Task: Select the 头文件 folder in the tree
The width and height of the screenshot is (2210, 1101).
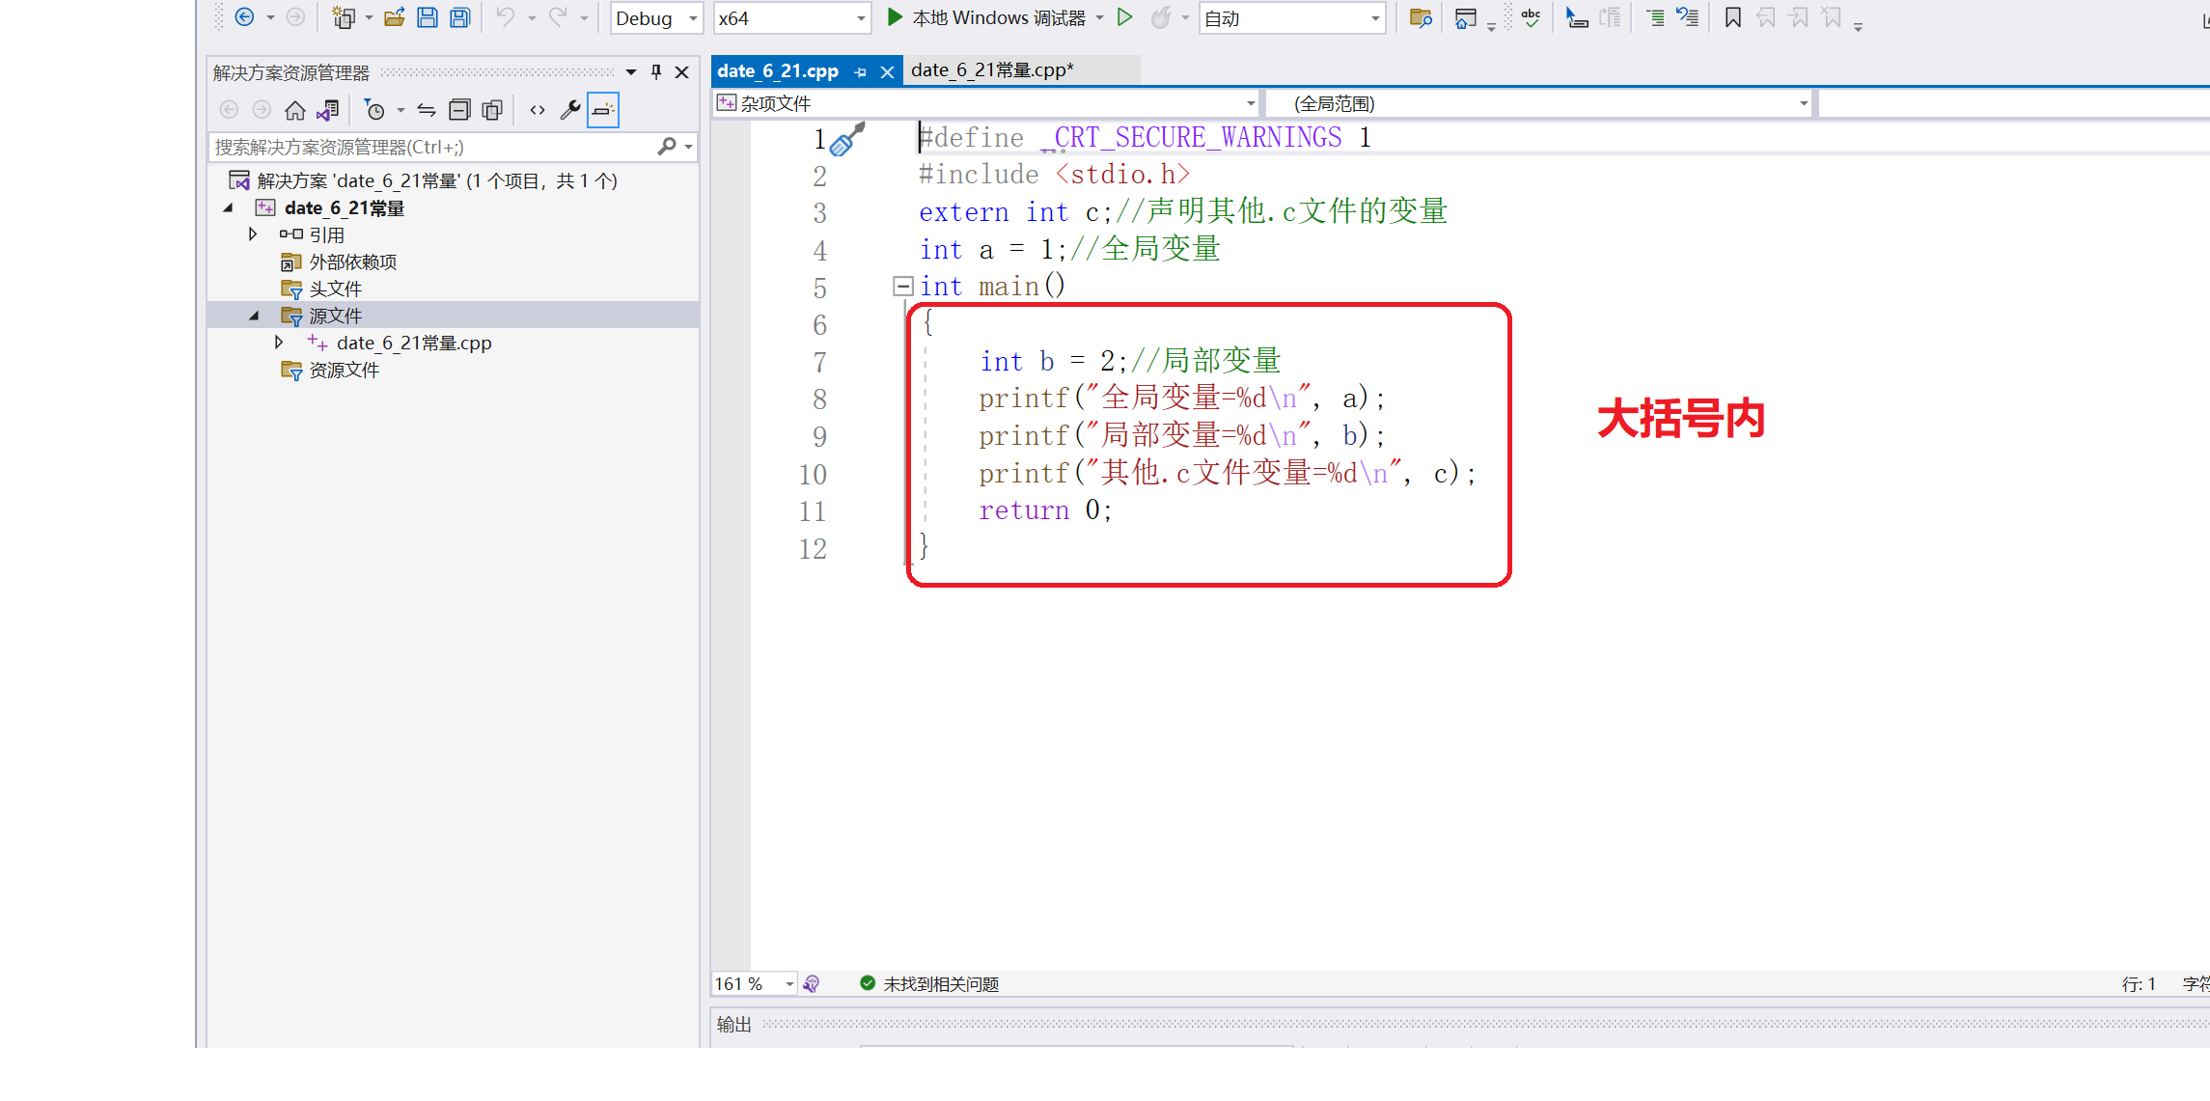Action: (x=335, y=289)
